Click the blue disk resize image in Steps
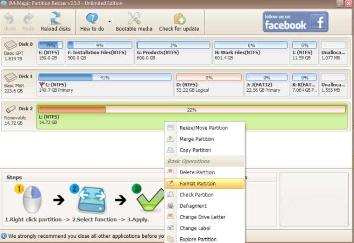This screenshot has height=243, width=354. [x=92, y=200]
